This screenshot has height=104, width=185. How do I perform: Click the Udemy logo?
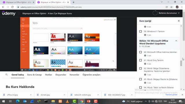click(9, 13)
